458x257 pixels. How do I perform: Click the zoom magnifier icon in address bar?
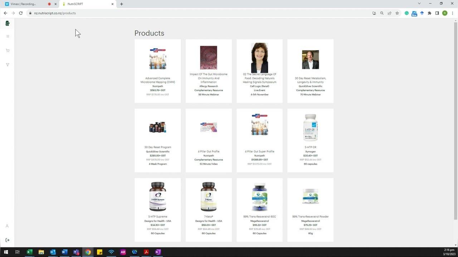(x=382, y=13)
